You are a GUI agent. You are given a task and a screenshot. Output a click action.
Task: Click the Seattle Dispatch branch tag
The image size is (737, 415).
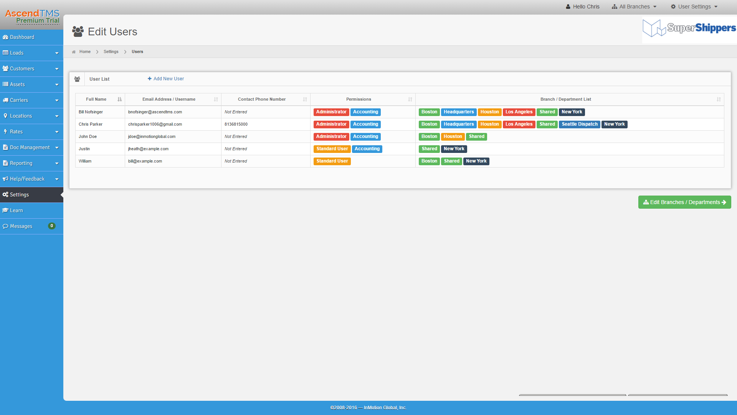point(579,124)
